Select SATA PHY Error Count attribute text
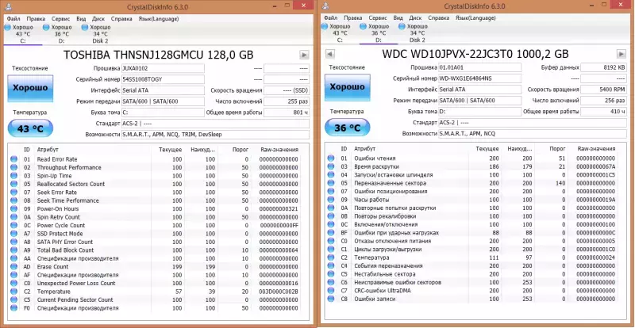635x328 pixels. click(65, 242)
